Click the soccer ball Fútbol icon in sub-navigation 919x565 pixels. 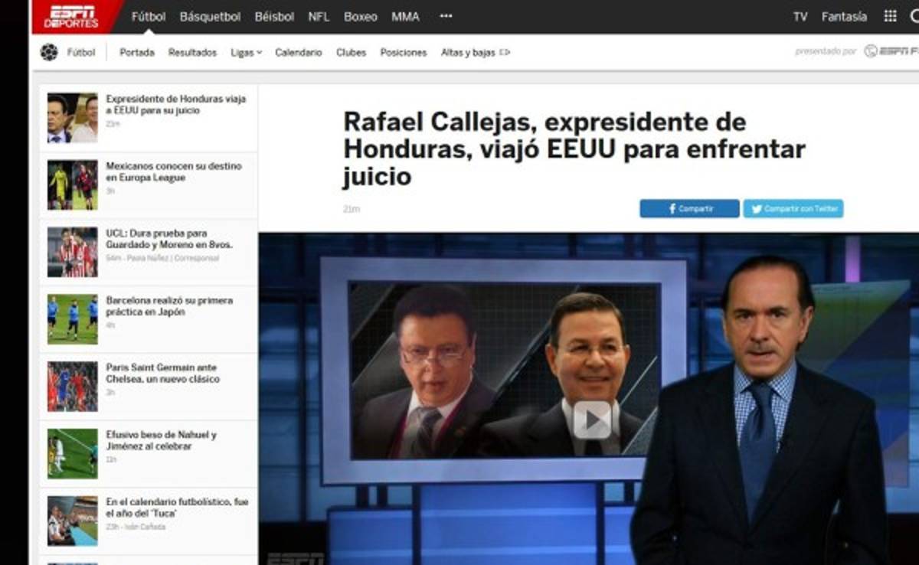point(51,53)
